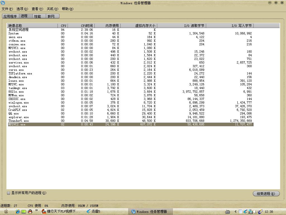Switch to 迅雷5 taskbar window
This screenshot has height=215, width=286.
pyautogui.click(x=94, y=211)
